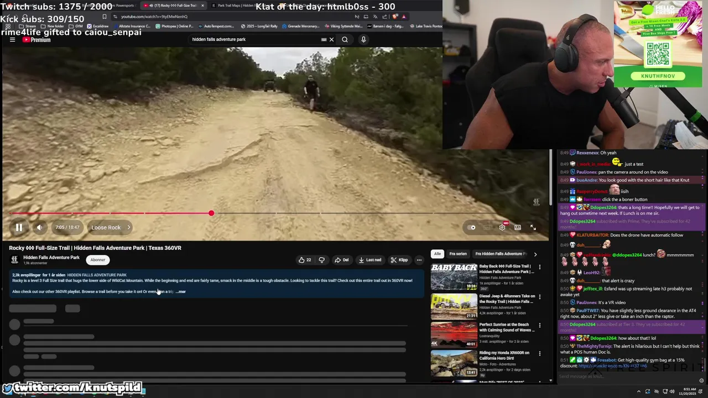Switch the player to theater mode

(x=518, y=227)
